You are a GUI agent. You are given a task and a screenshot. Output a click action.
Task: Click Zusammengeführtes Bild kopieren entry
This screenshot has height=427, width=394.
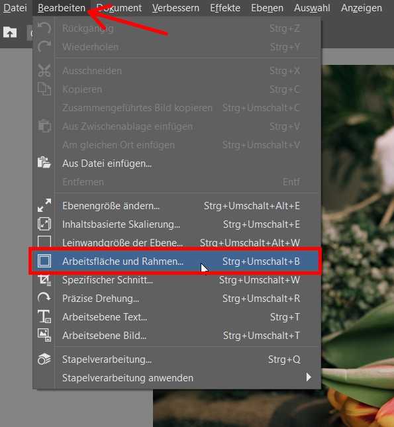[x=177, y=107]
